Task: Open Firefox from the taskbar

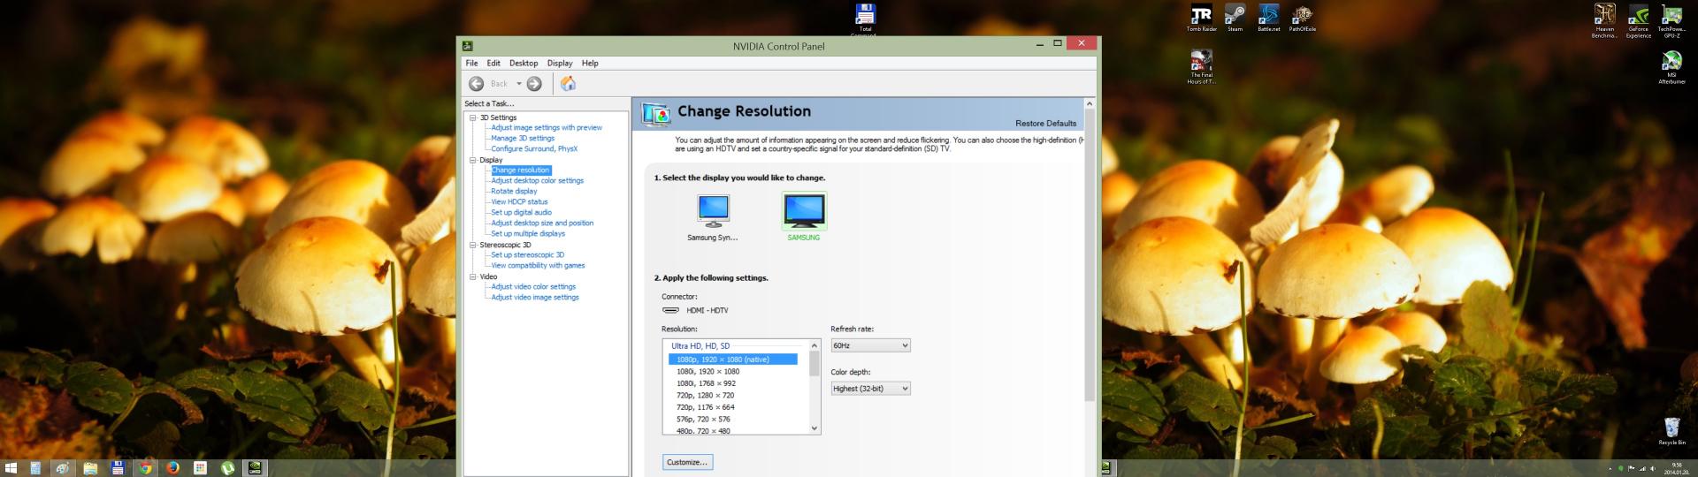Action: [x=172, y=468]
